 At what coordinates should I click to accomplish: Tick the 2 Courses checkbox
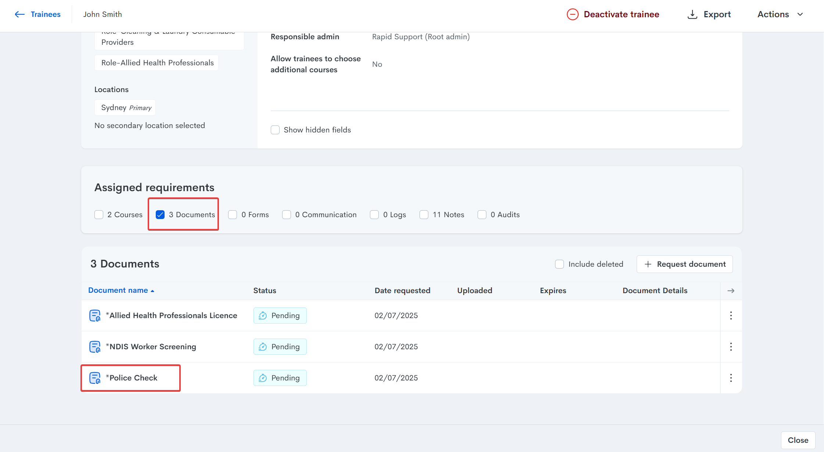(x=99, y=215)
